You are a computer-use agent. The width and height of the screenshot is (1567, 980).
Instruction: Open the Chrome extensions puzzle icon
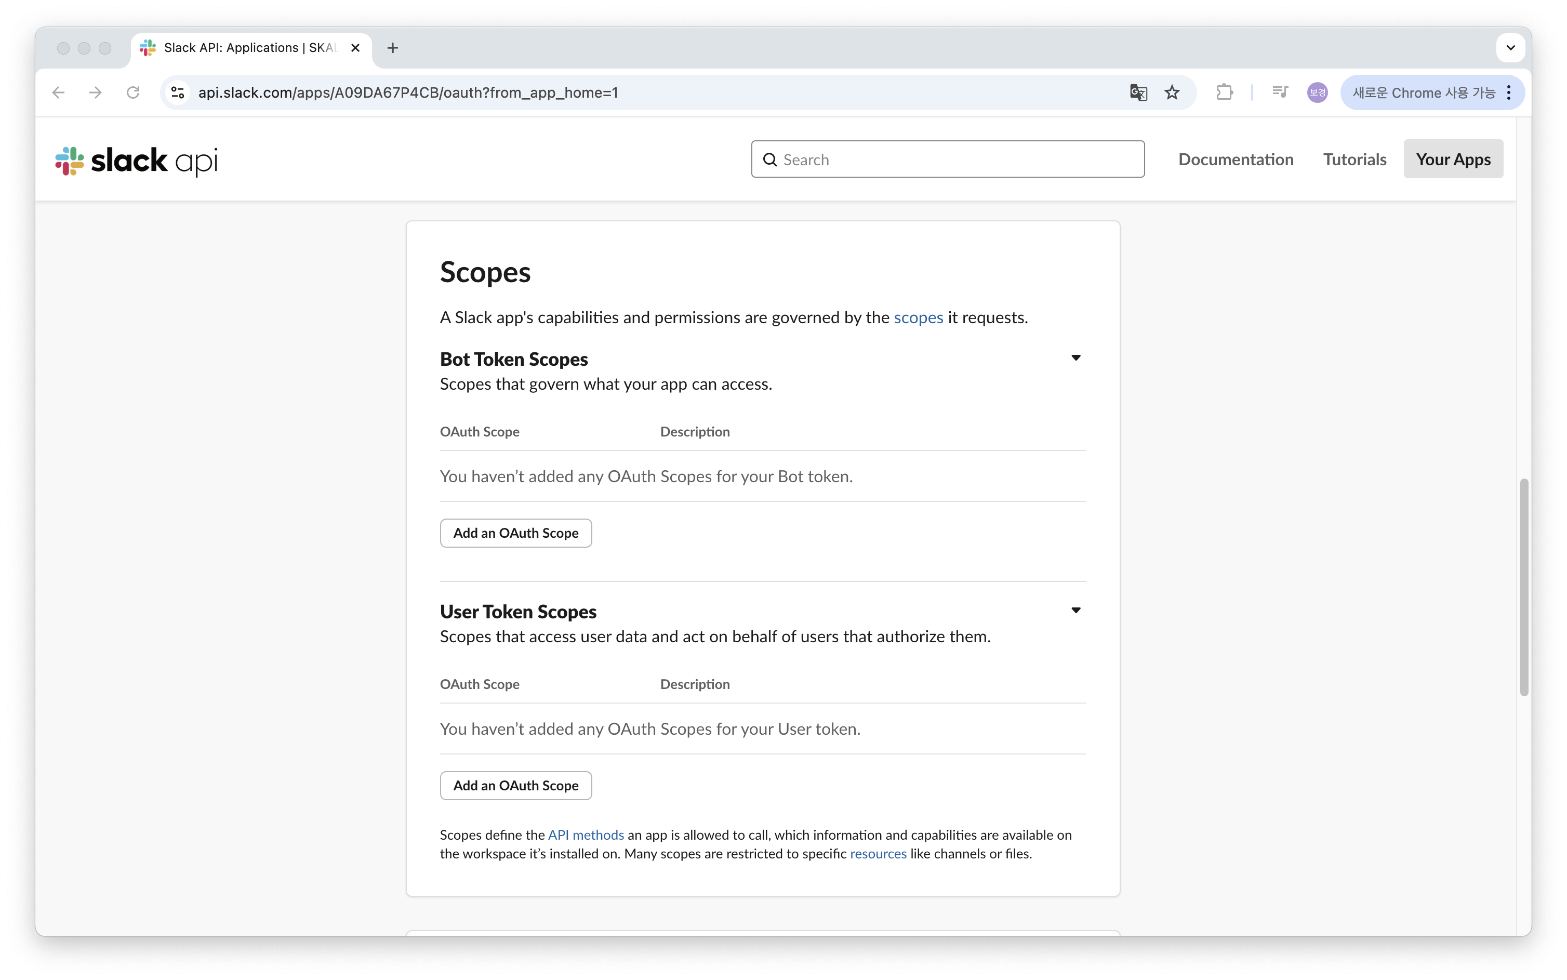[1224, 92]
